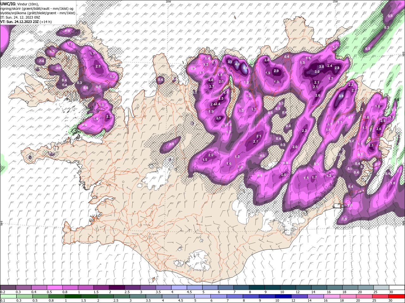The height and width of the screenshot is (303, 405).
Task: Click the '4.8' snowfall value on map
Action: pyautogui.click(x=245, y=68)
